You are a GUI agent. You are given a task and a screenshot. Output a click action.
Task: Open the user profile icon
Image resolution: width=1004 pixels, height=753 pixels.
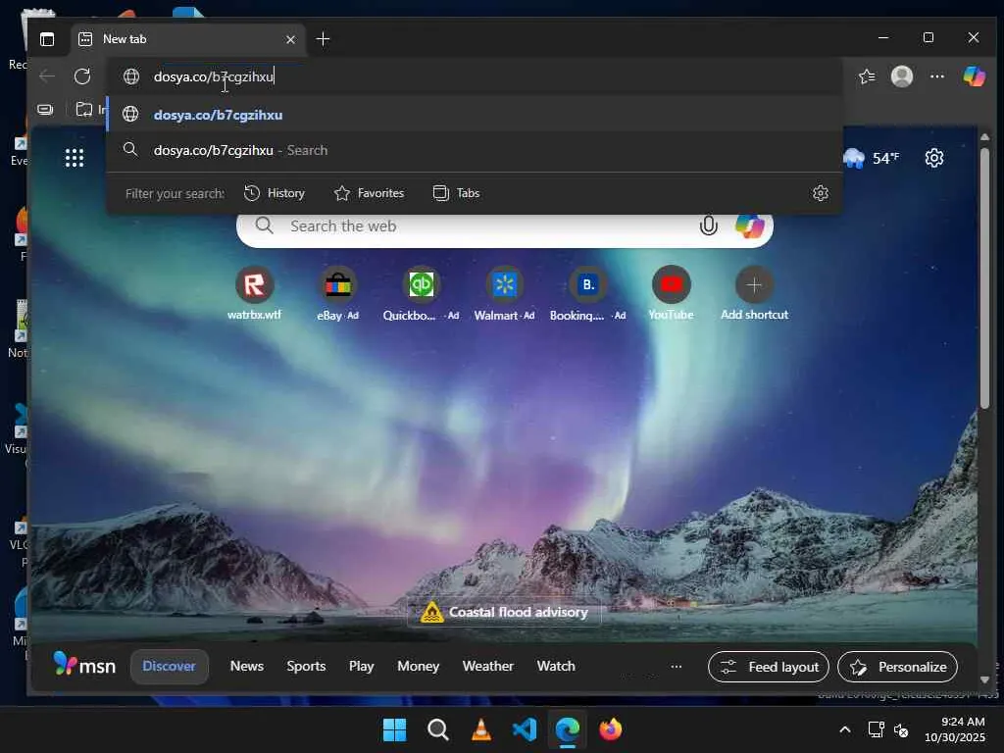(902, 76)
